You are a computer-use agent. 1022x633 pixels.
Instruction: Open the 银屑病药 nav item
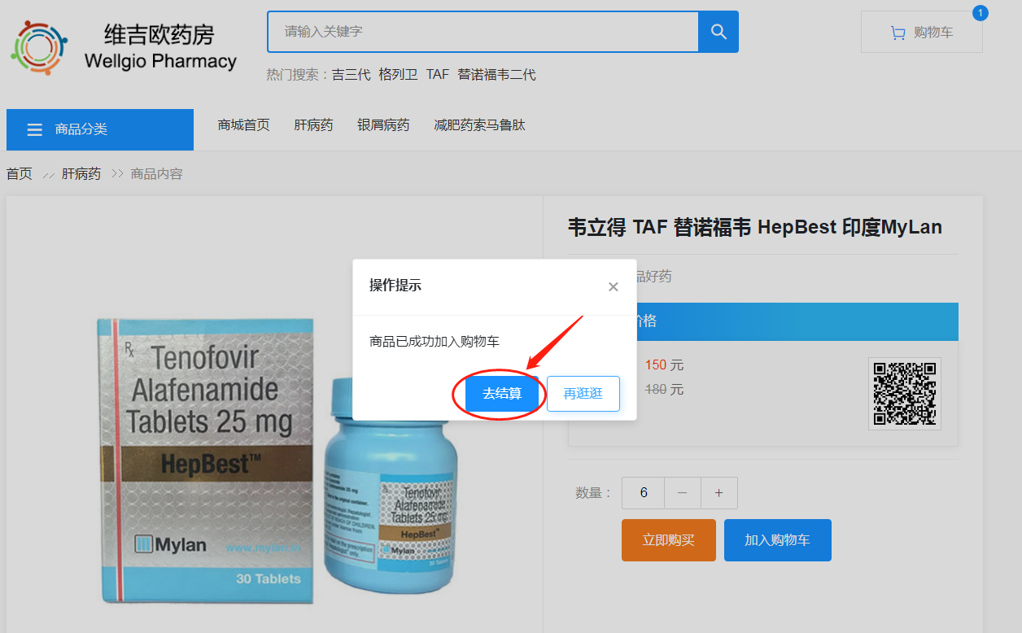tap(383, 125)
